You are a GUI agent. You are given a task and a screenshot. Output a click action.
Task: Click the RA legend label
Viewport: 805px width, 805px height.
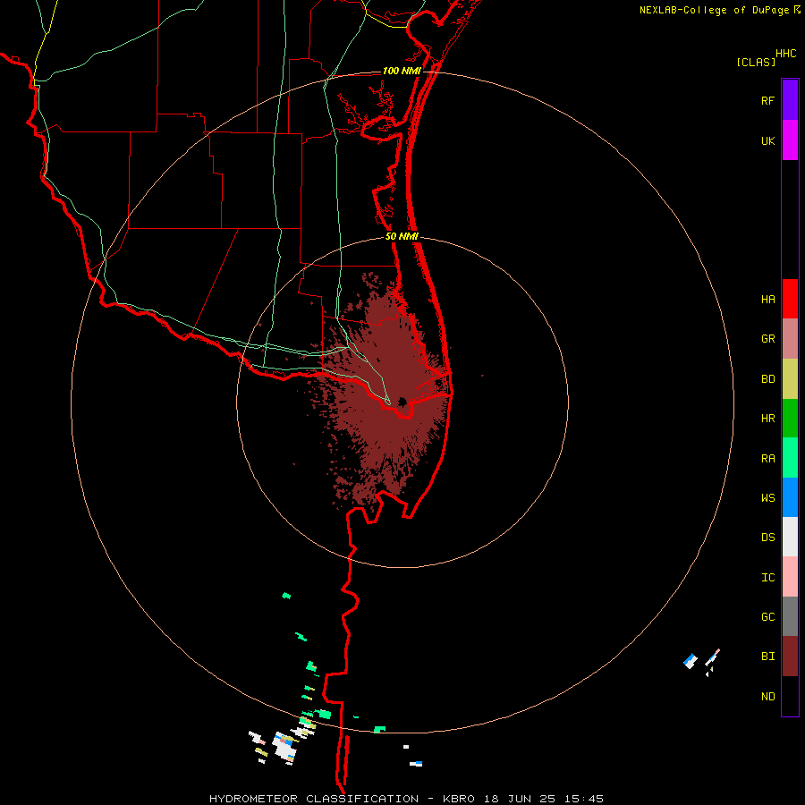767,459
